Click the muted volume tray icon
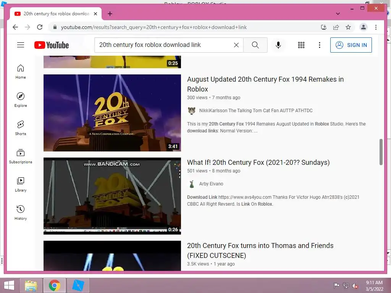The image size is (391, 293). tap(355, 285)
